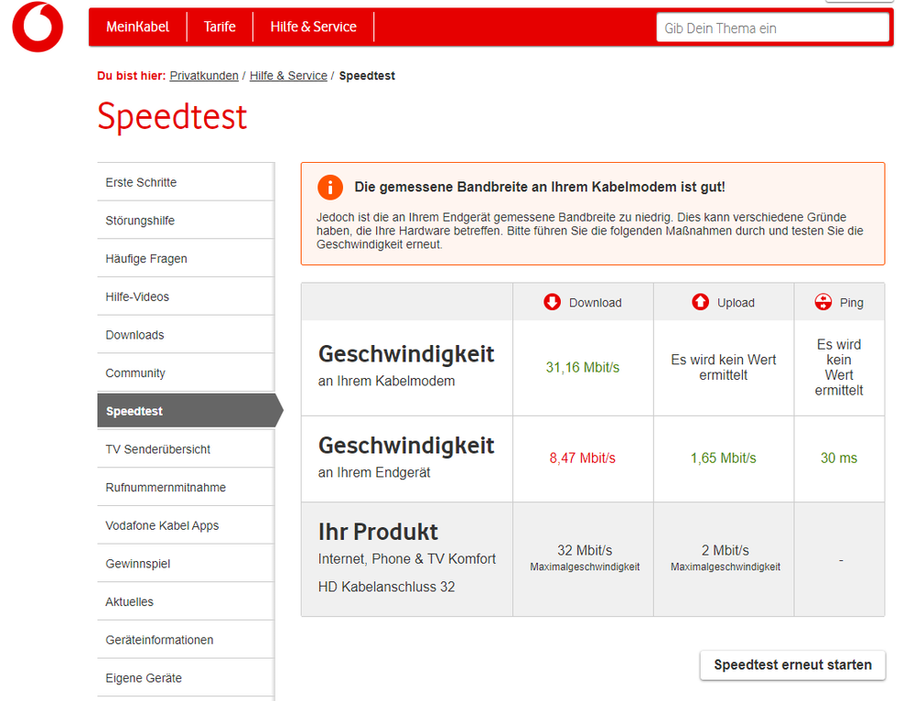The height and width of the screenshot is (701, 914).
Task: Open the Hilfe & Service menu
Action: click(x=313, y=27)
